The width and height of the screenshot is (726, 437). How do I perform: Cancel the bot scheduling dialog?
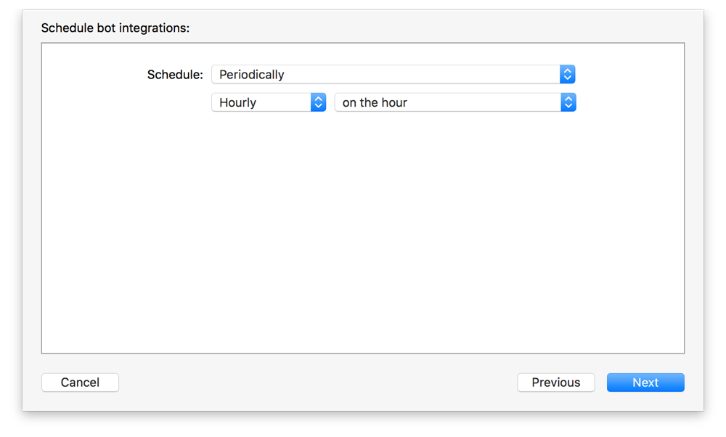[x=80, y=382]
